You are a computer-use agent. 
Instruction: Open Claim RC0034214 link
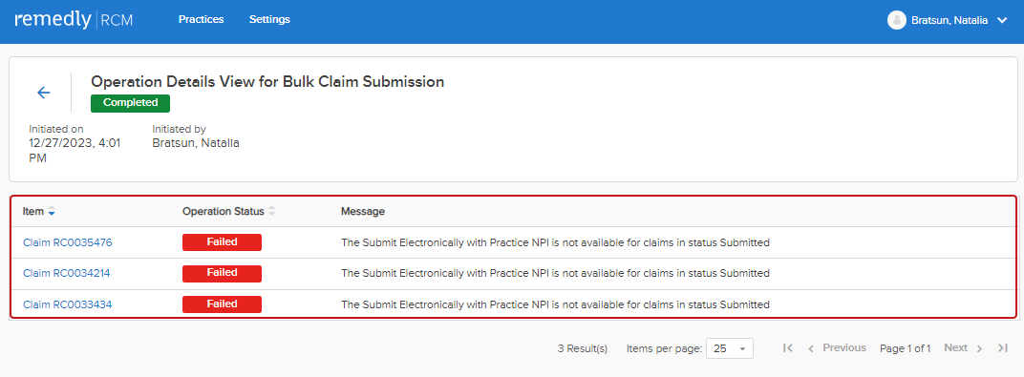pyautogui.click(x=67, y=273)
